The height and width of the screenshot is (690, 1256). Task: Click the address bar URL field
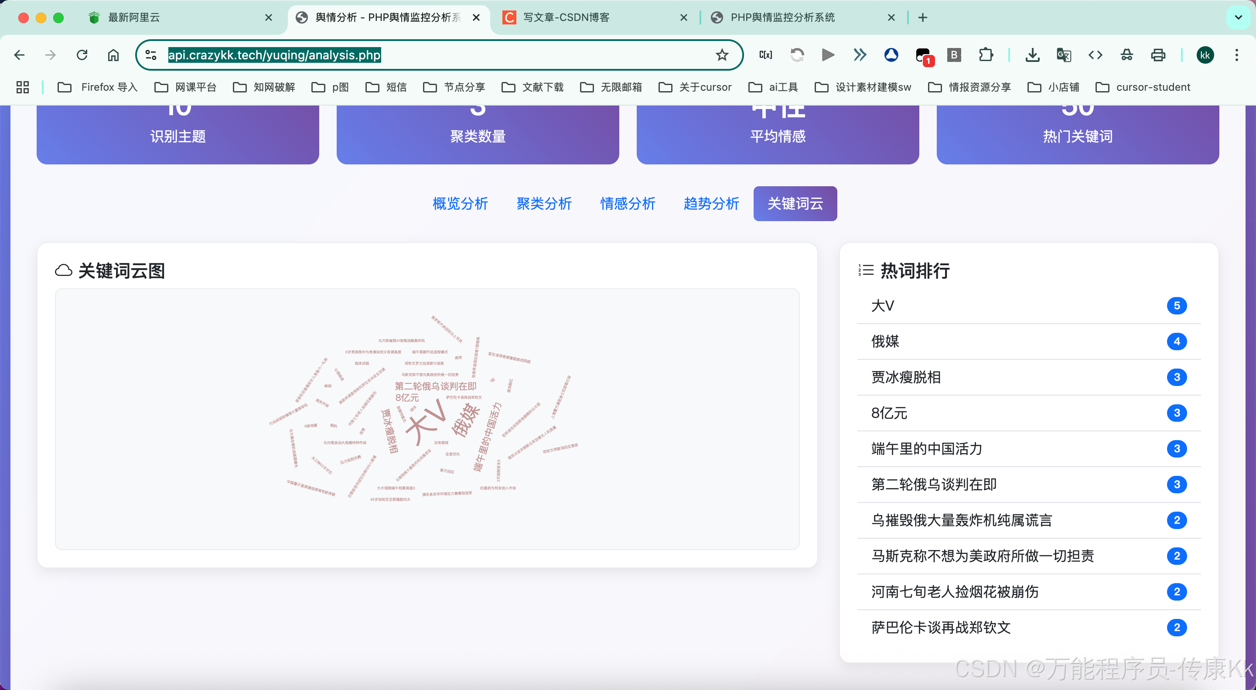click(439, 55)
